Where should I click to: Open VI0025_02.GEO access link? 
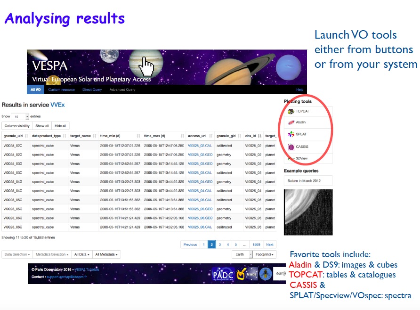[x=200, y=155]
